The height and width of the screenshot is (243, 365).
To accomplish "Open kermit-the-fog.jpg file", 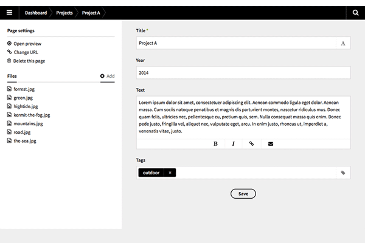I will click(x=32, y=114).
